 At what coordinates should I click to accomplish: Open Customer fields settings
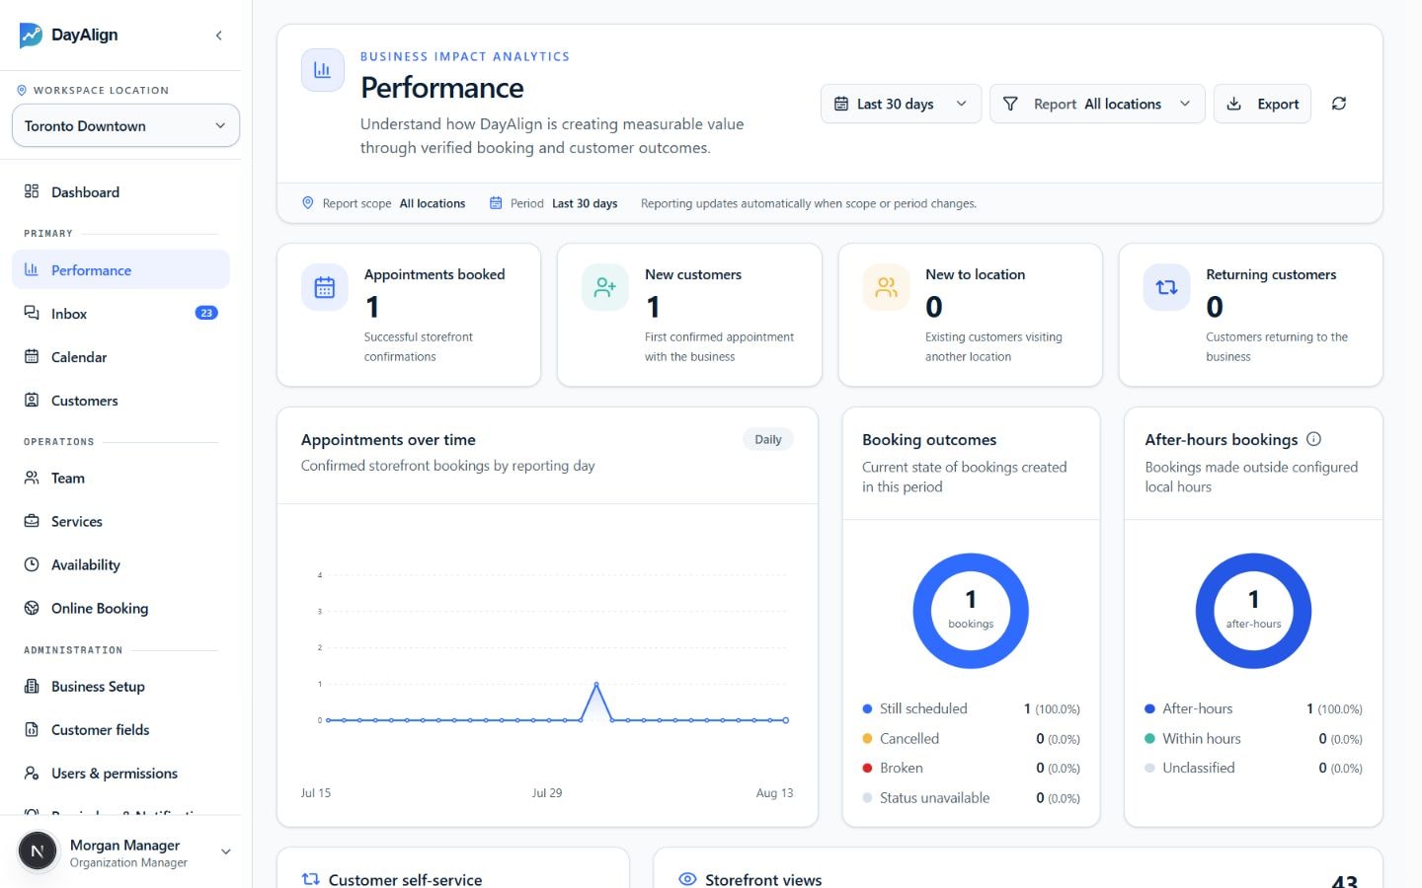(x=120, y=729)
